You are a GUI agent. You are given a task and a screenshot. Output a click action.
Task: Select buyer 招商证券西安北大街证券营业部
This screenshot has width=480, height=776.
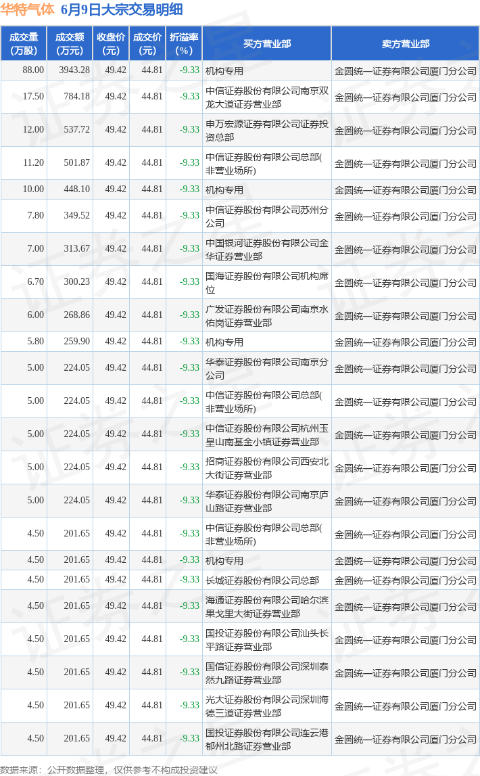[267, 469]
